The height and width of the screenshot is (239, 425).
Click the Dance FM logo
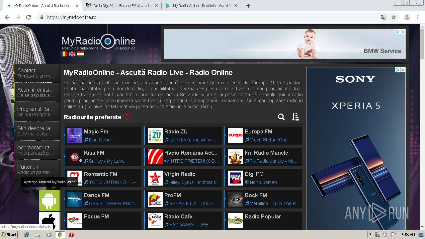click(x=75, y=199)
